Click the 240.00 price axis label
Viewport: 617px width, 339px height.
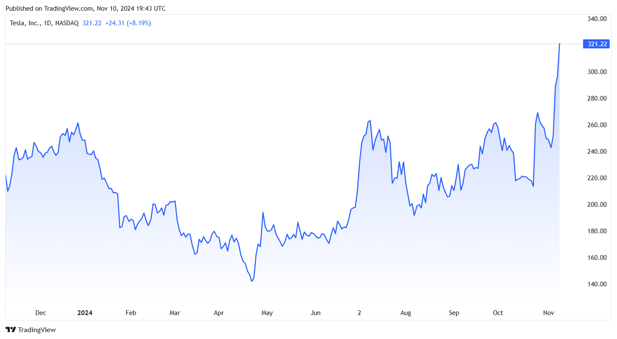597,152
